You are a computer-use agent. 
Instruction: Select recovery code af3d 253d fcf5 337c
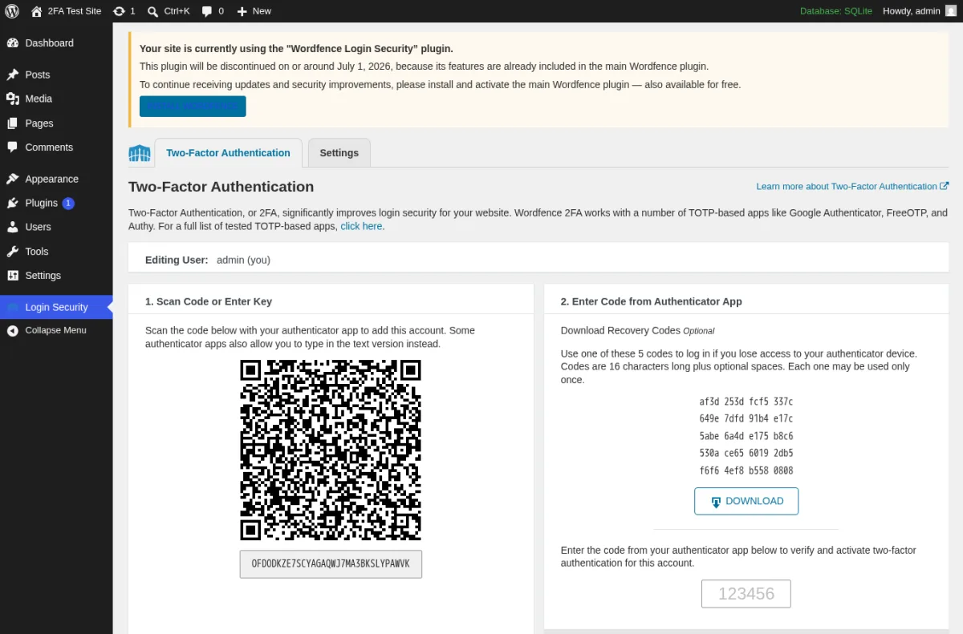pyautogui.click(x=746, y=402)
